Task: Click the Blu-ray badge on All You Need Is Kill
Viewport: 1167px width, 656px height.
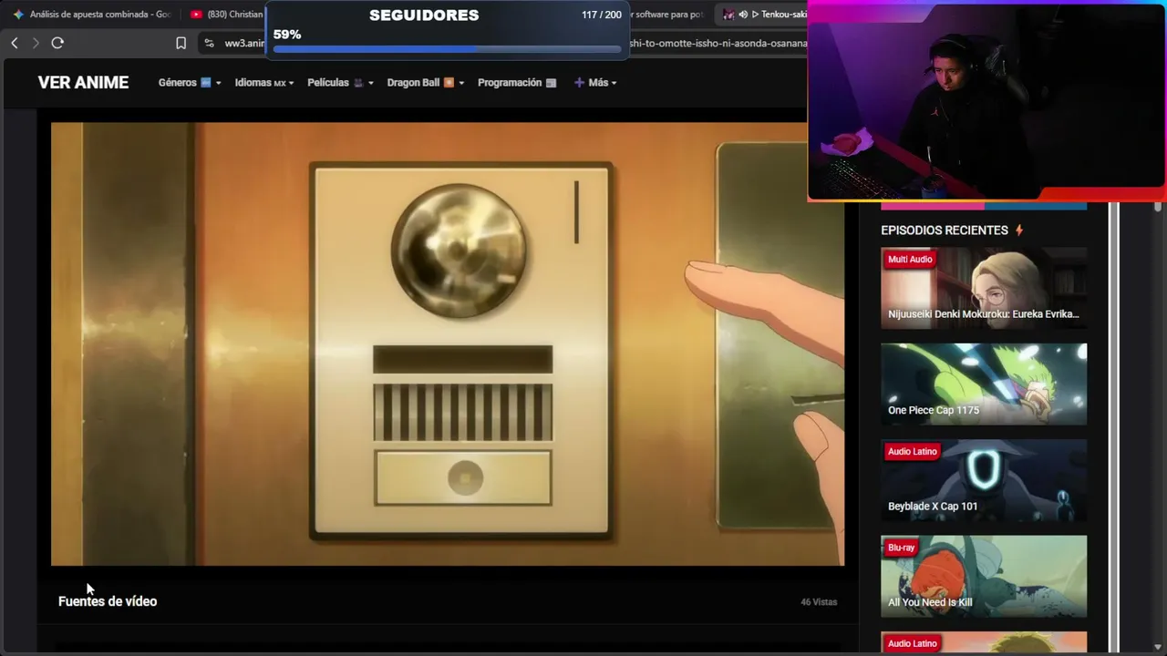Action: pyautogui.click(x=901, y=548)
